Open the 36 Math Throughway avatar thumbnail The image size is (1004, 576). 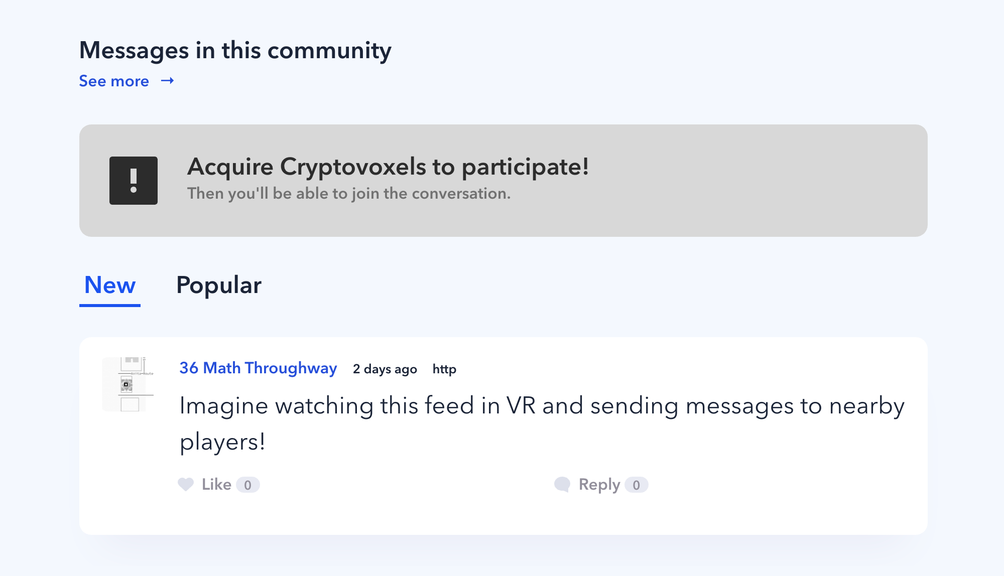pyautogui.click(x=129, y=384)
